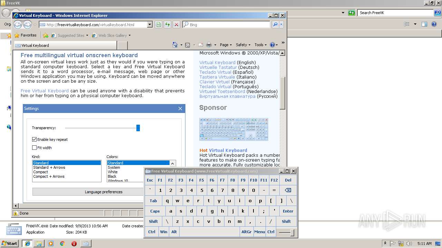Viewport: 442px width, 248px height.
Task: Adjust the Transparency slider handle
Action: click(138, 128)
